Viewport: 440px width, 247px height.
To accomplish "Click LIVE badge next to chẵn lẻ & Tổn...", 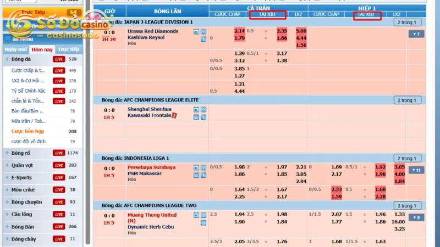I will coord(59,101).
